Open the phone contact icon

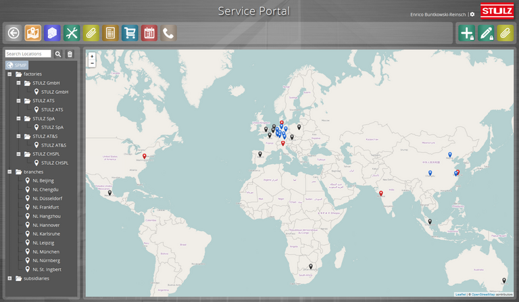click(x=168, y=33)
